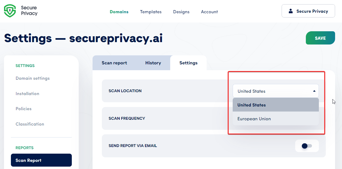Image resolution: width=342 pixels, height=169 pixels.
Task: Open the Scan Report sidebar button
Action: pos(28,160)
